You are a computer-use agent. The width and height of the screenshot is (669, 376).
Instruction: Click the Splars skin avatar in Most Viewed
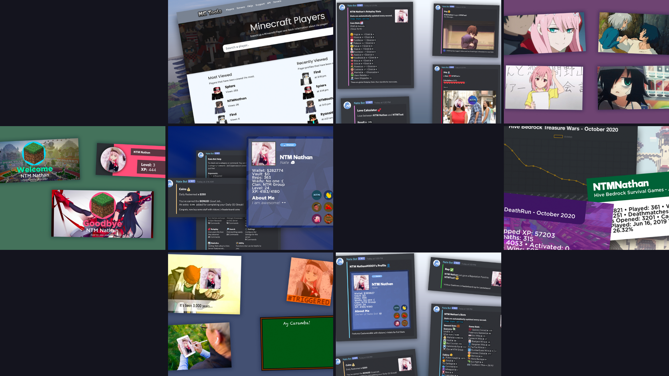click(217, 93)
